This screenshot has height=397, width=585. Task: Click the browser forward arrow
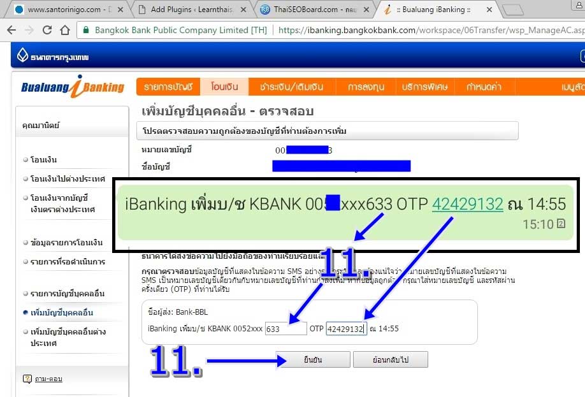29,30
